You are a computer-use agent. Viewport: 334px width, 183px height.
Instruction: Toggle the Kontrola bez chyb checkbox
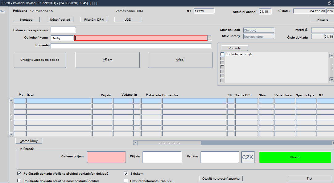222,54
